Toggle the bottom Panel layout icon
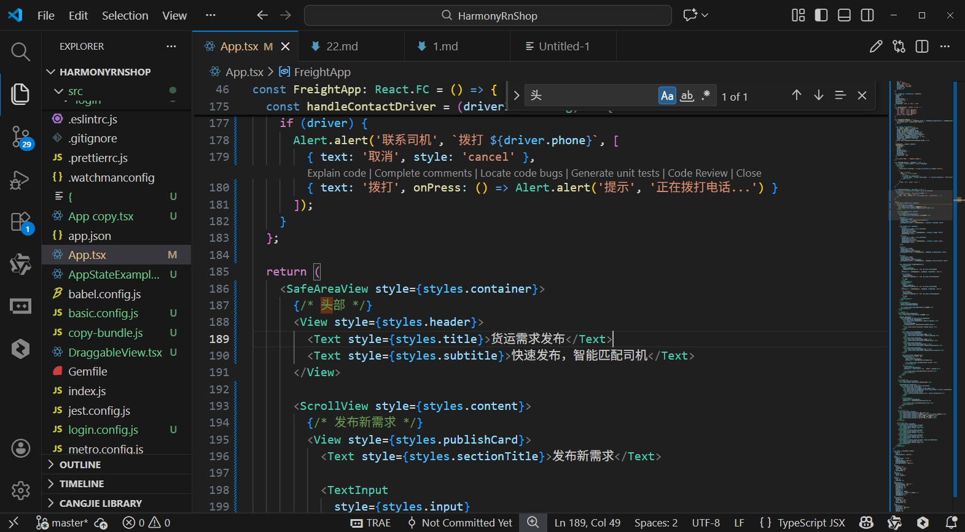 (845, 15)
